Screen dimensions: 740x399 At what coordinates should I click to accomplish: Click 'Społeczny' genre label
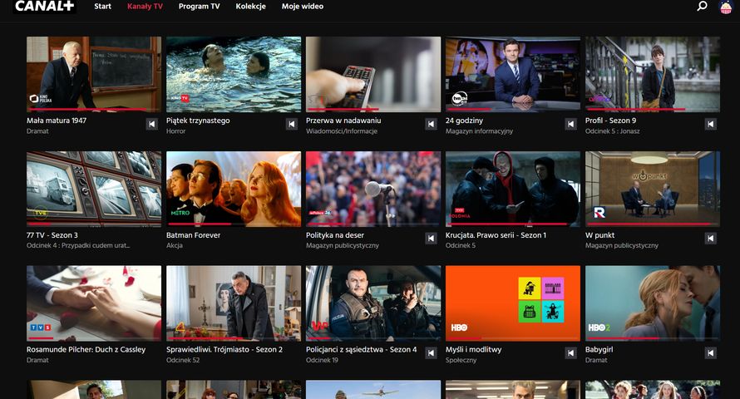coord(461,360)
